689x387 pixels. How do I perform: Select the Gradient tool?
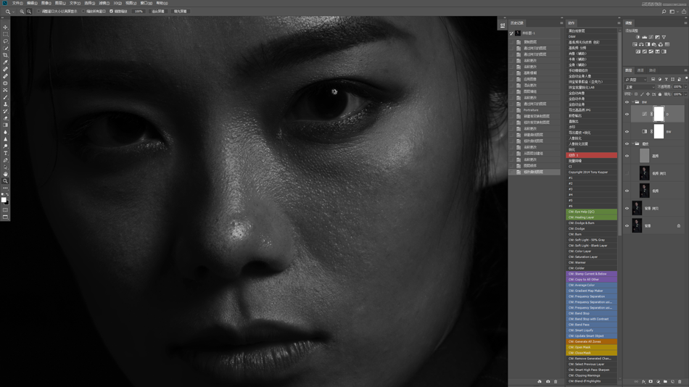(5, 125)
